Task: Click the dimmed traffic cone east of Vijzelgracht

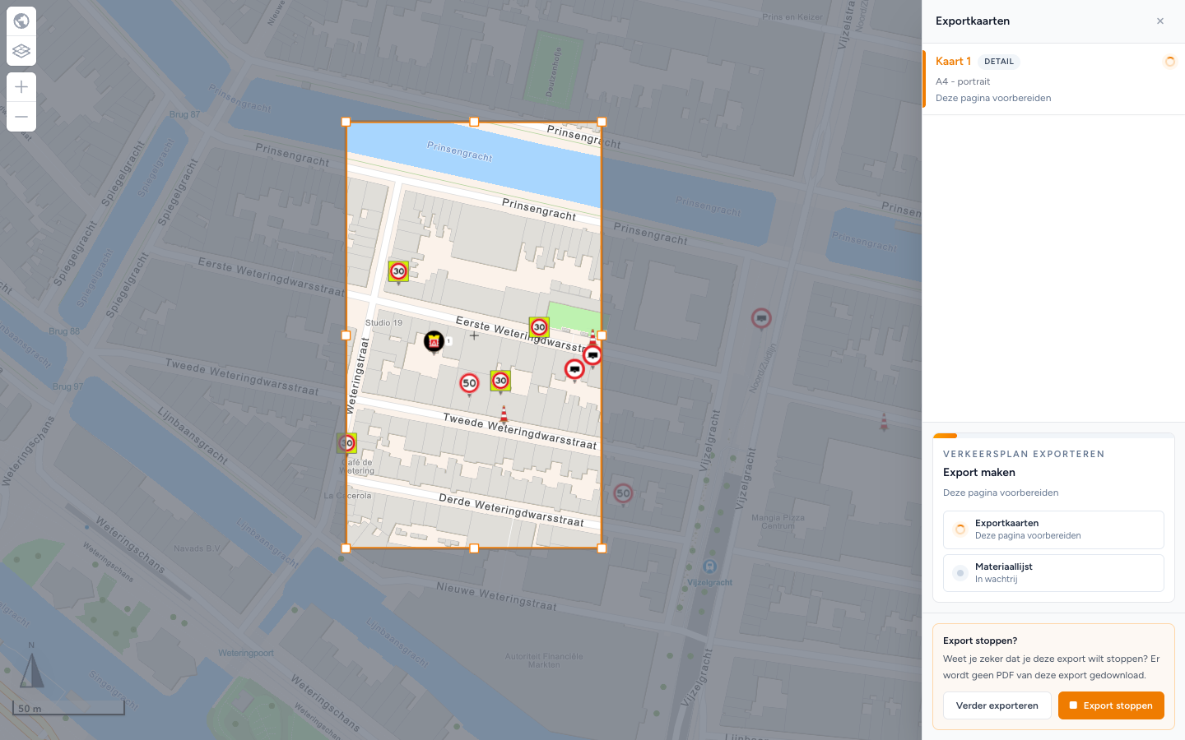Action: pos(884,422)
